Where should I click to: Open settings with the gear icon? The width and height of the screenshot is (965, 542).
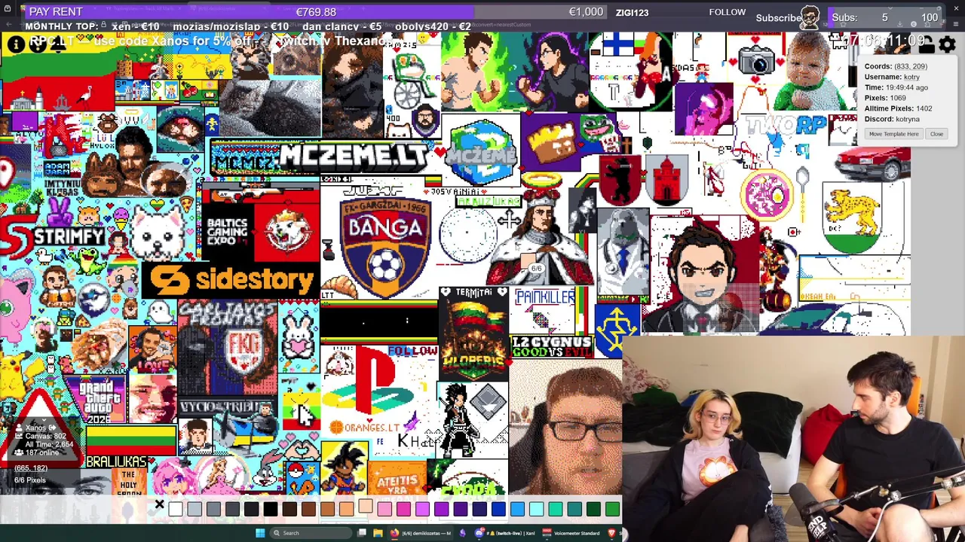pyautogui.click(x=948, y=45)
